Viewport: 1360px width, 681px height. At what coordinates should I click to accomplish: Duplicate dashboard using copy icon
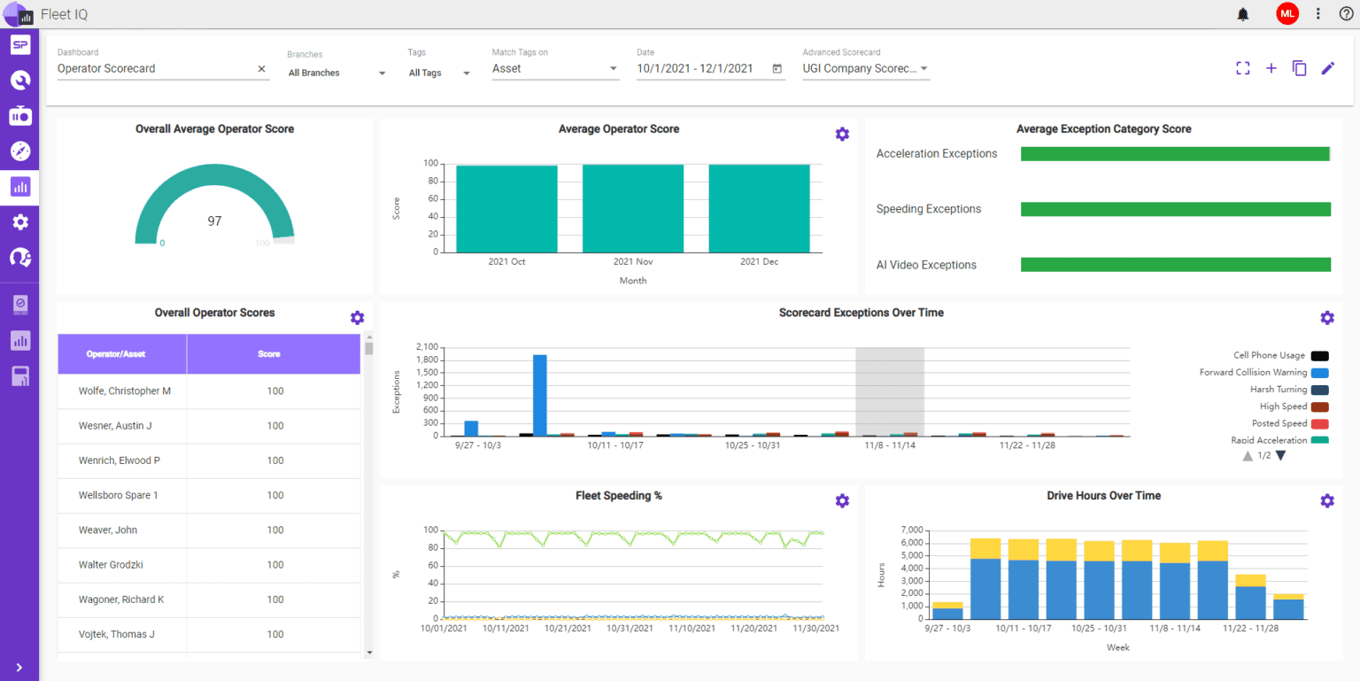tap(1300, 68)
